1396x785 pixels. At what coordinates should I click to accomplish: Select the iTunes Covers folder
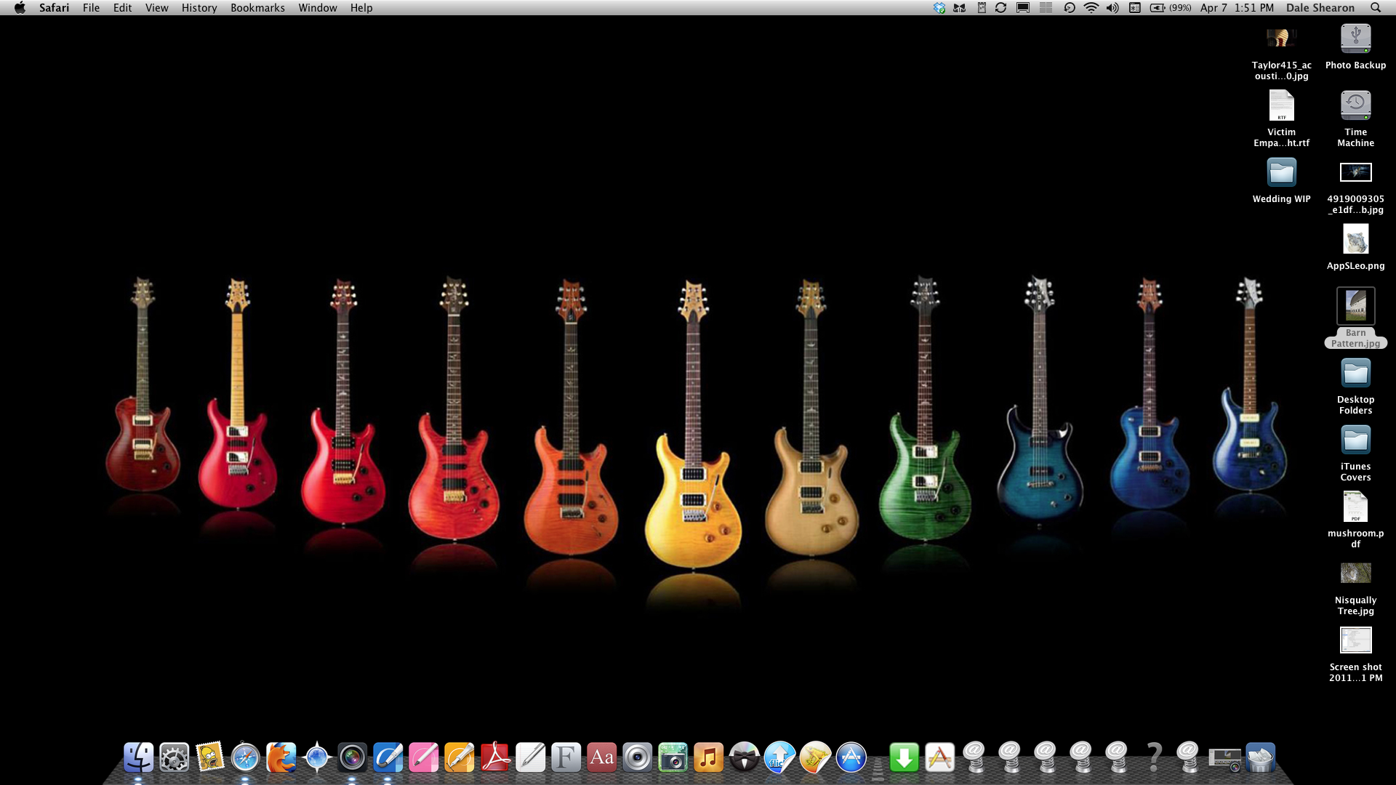pos(1355,454)
